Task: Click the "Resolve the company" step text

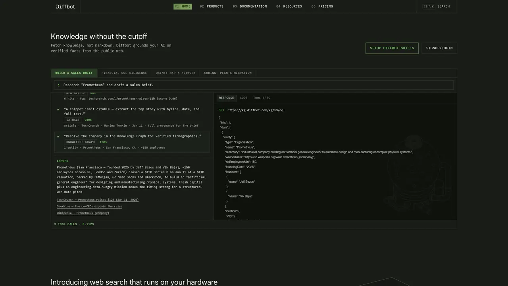Action: 133,136
